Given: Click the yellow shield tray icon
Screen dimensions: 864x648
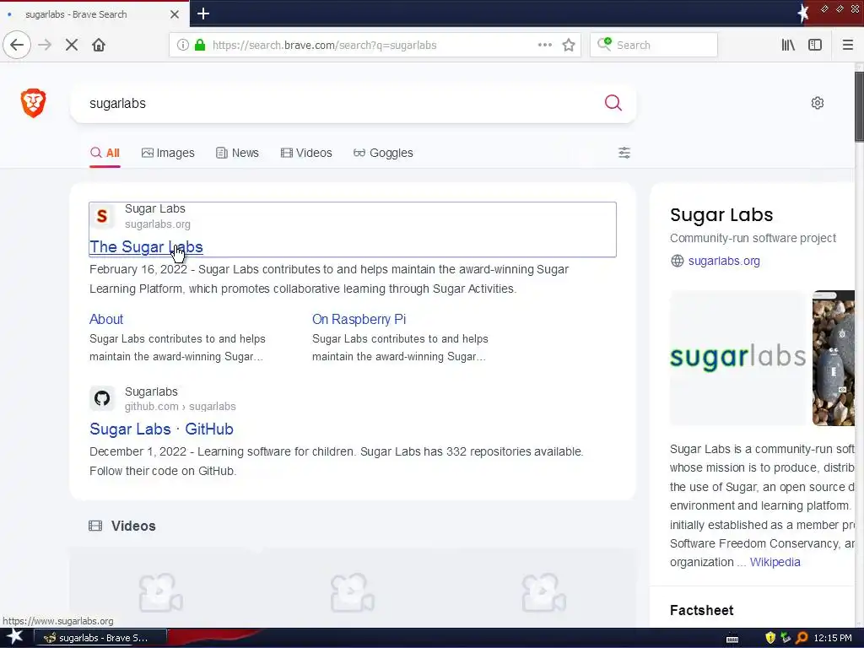Looking at the screenshot, I should tap(770, 638).
